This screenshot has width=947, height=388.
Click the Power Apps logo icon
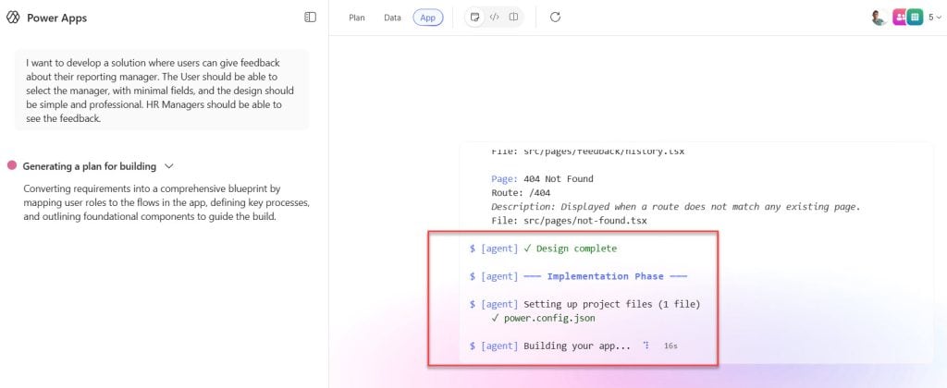click(x=13, y=18)
